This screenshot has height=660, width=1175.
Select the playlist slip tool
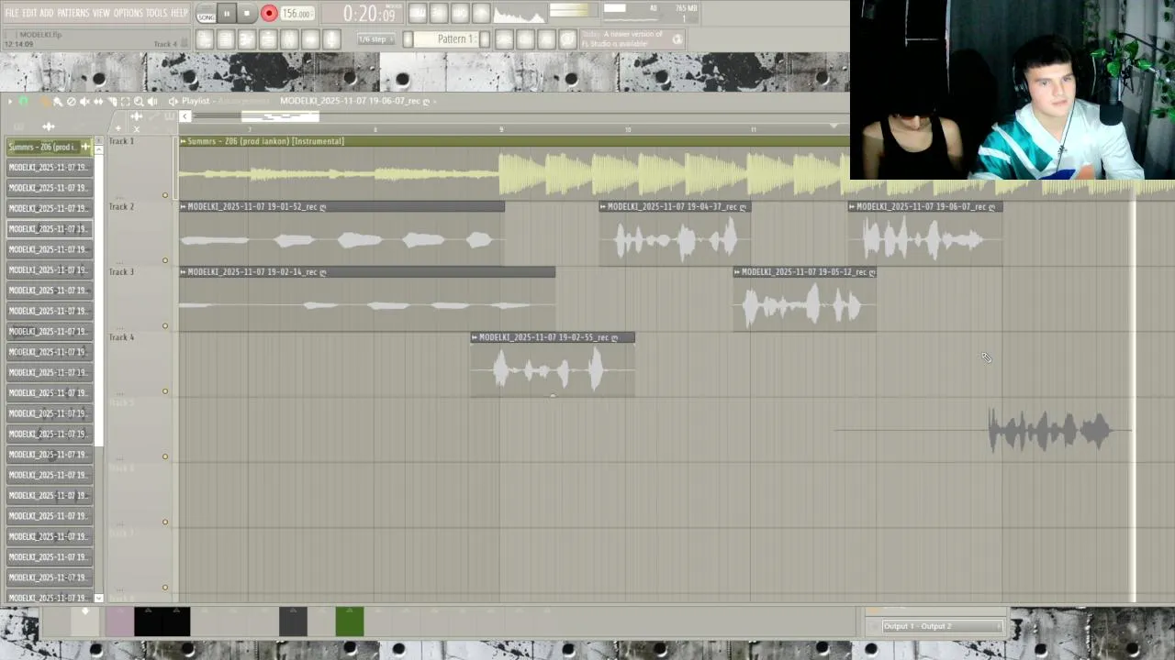pos(98,101)
